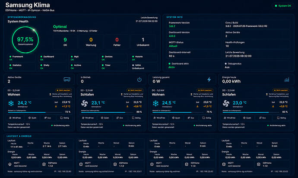Image resolution: width=298 pixels, height=178 pixels.
Task: Toggle Swing on DG Schlafen card
Action: (x=282, y=118)
